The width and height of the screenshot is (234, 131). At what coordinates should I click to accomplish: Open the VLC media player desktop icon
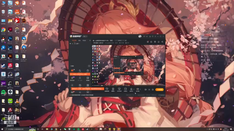(x=17, y=102)
